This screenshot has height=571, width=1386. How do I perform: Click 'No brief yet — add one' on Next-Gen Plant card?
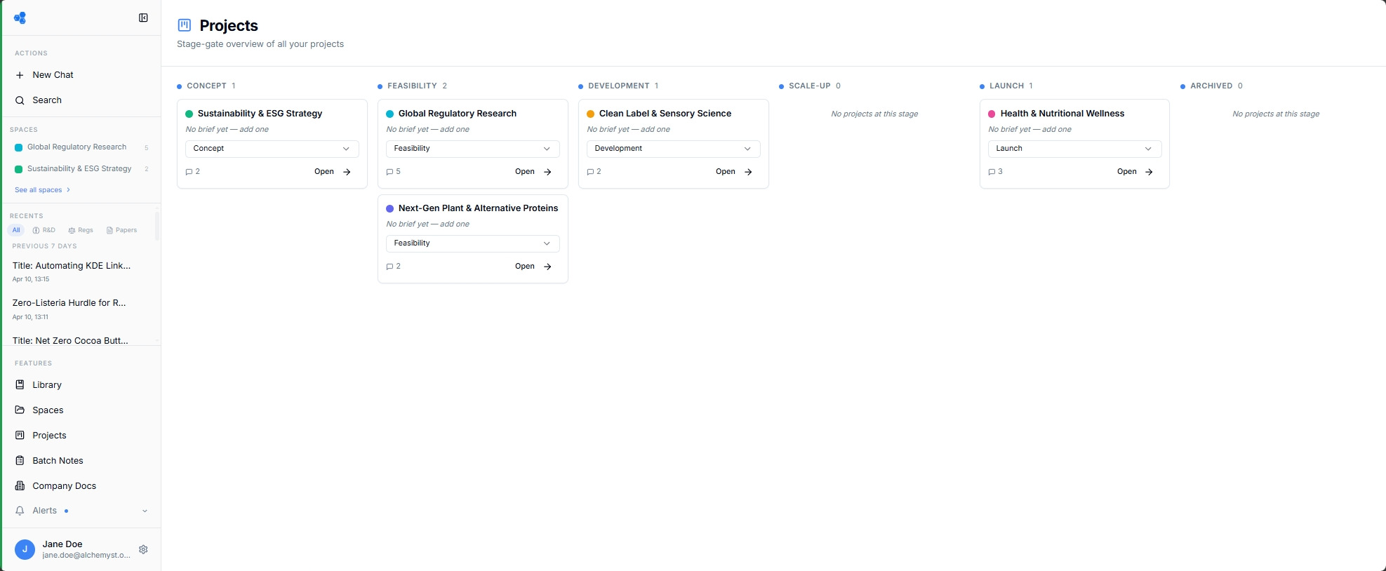(x=428, y=224)
